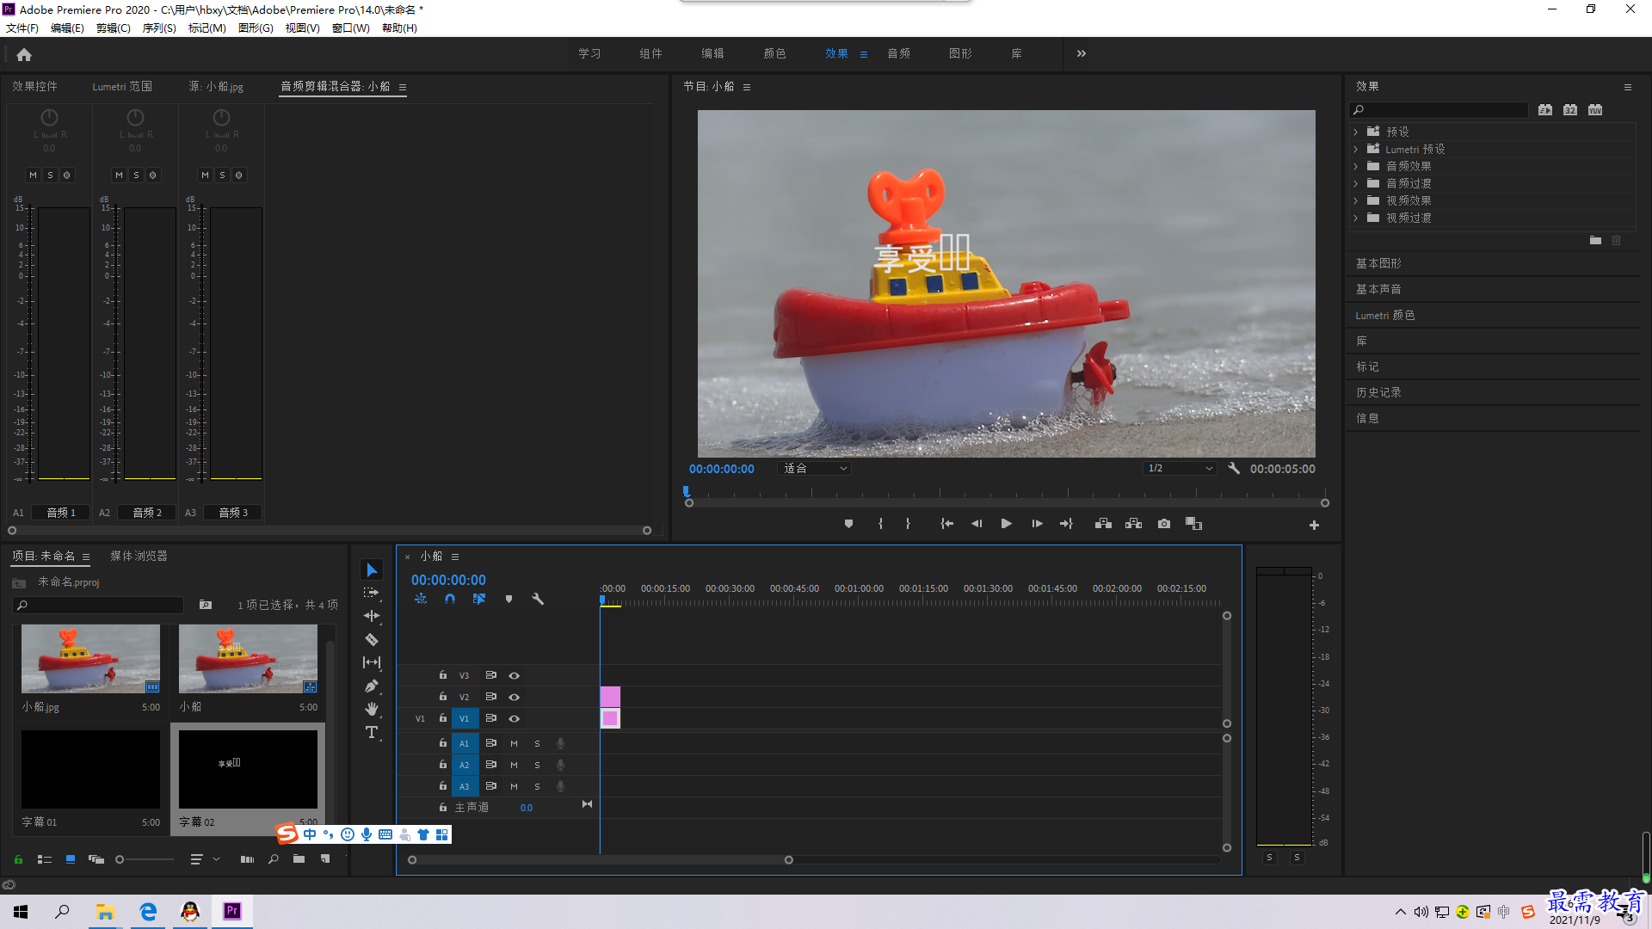The height and width of the screenshot is (929, 1652).
Task: Click the Home icon
Action: pos(24,54)
